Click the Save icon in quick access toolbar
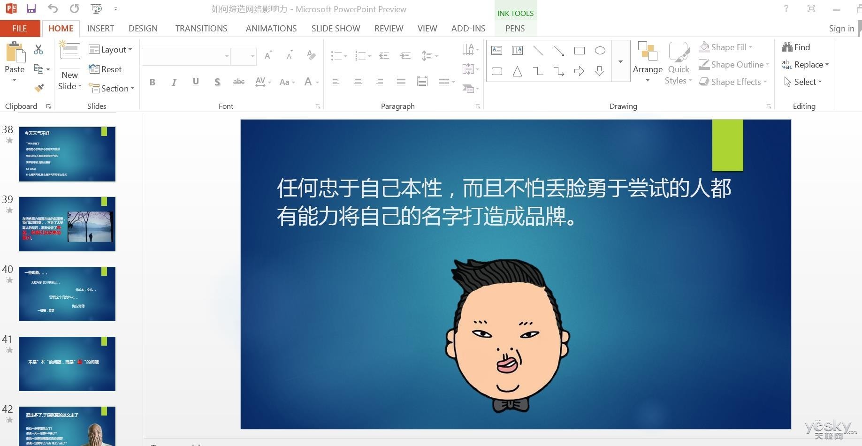This screenshot has width=862, height=446. click(x=31, y=8)
